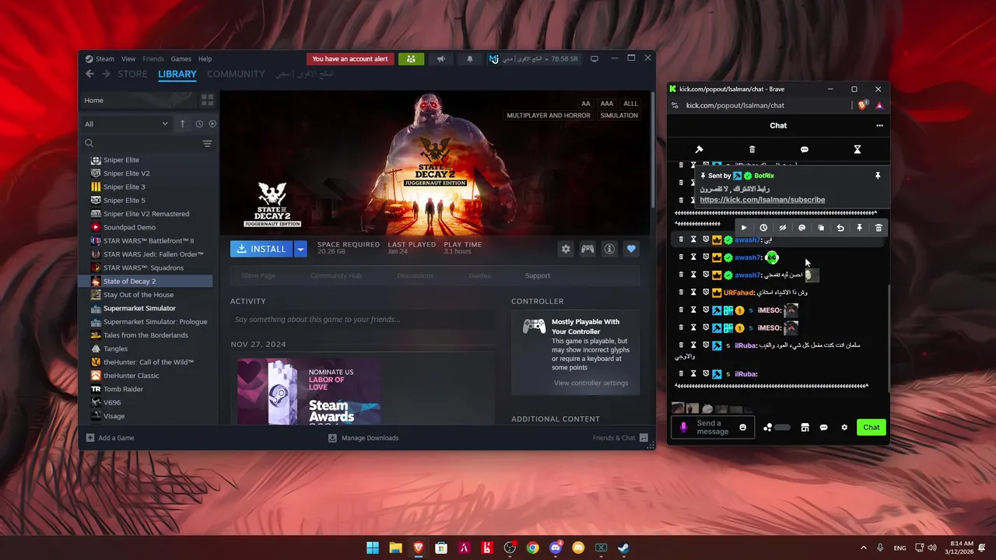This screenshot has width=996, height=560.
Task: Click hourglass icon in Kick chat header
Action: [x=857, y=149]
